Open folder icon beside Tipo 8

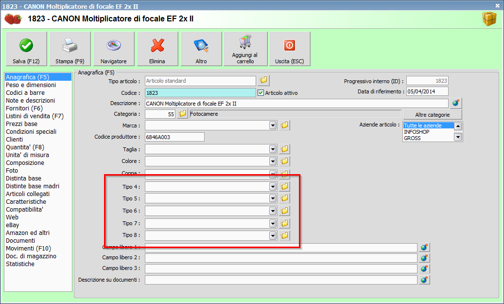point(284,235)
